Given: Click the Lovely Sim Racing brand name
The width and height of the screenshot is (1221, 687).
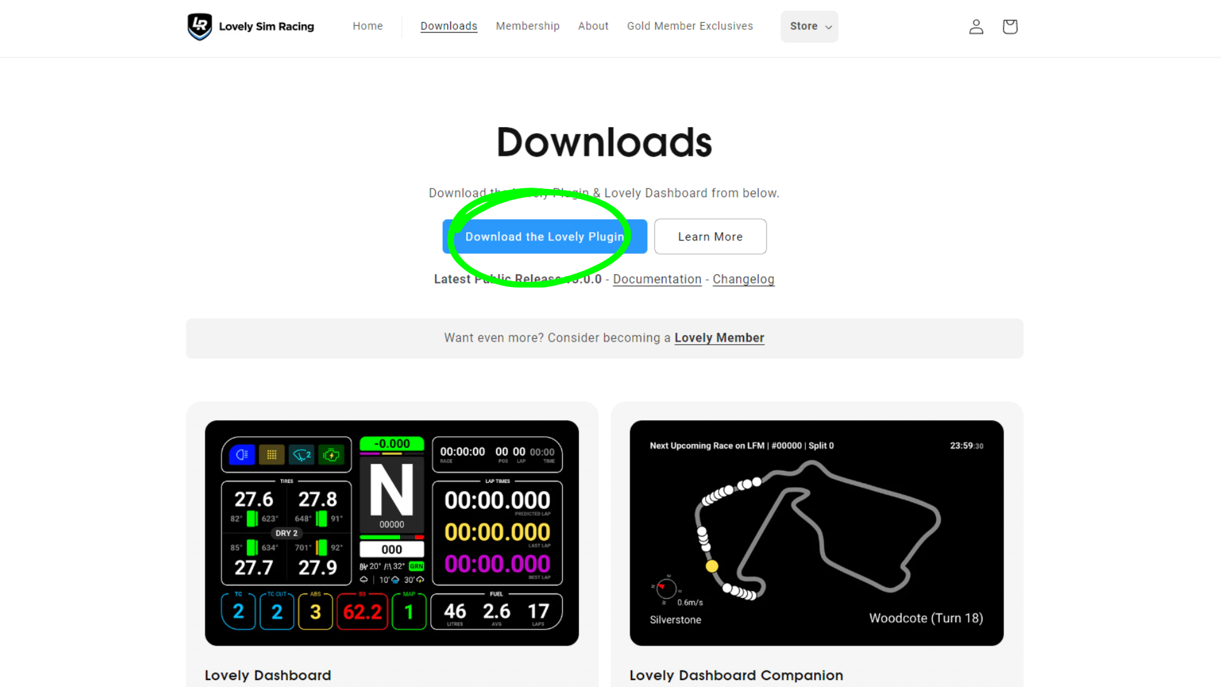Looking at the screenshot, I should click(266, 27).
